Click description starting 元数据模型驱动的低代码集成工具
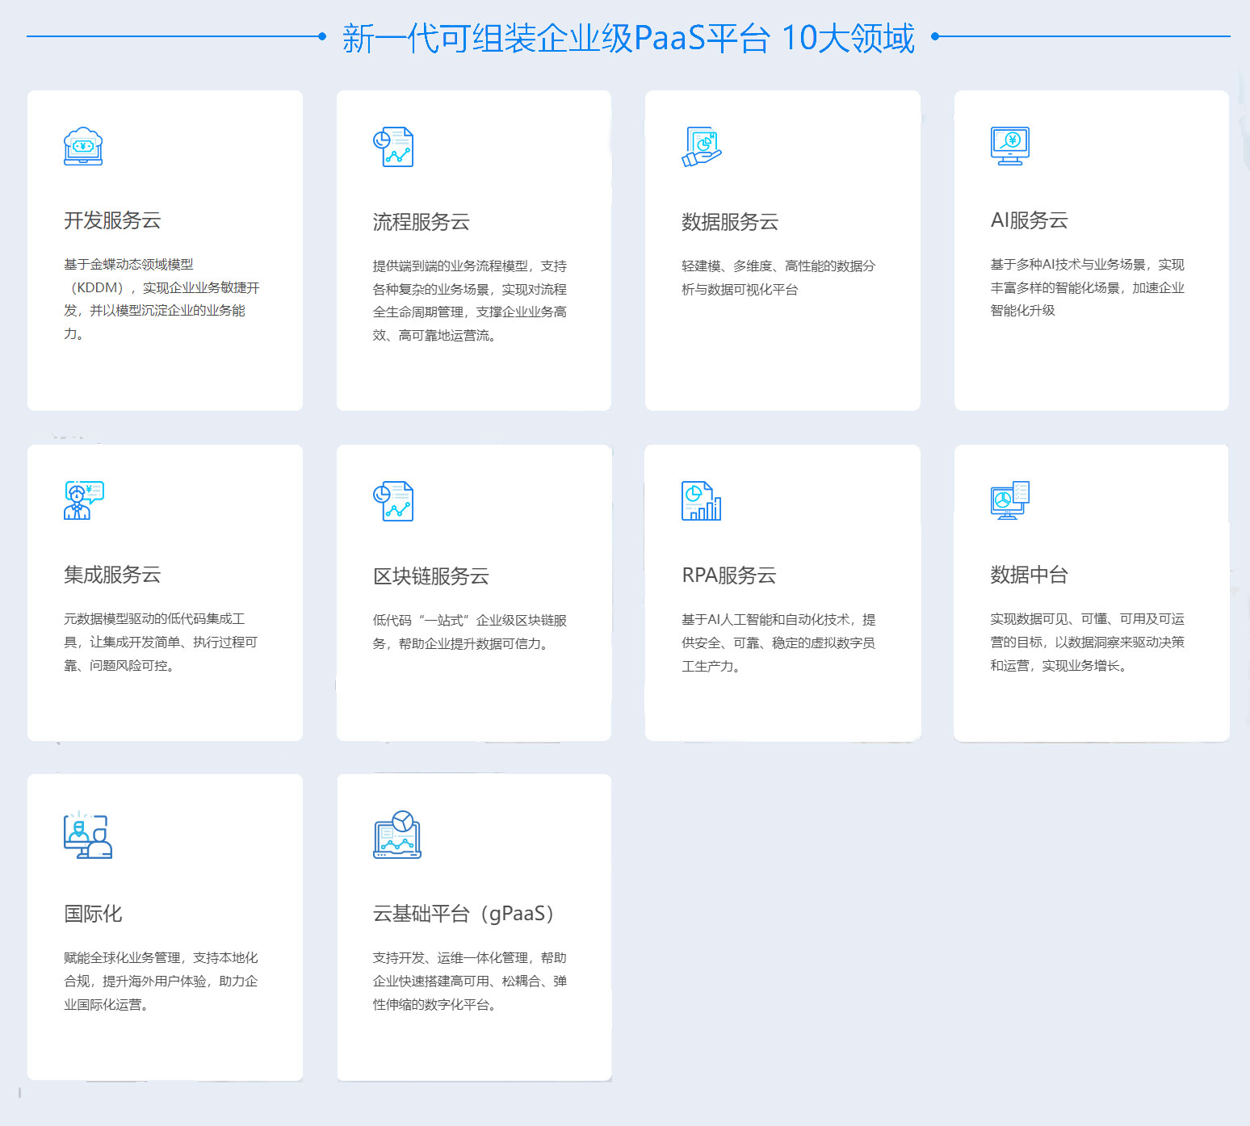Image resolution: width=1250 pixels, height=1126 pixels. click(x=161, y=642)
